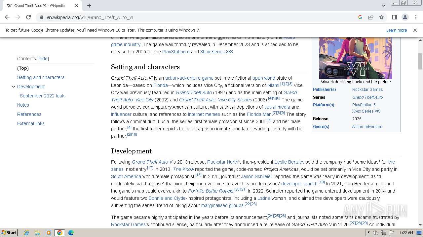Open Chrome's three-dot menu

(415, 17)
